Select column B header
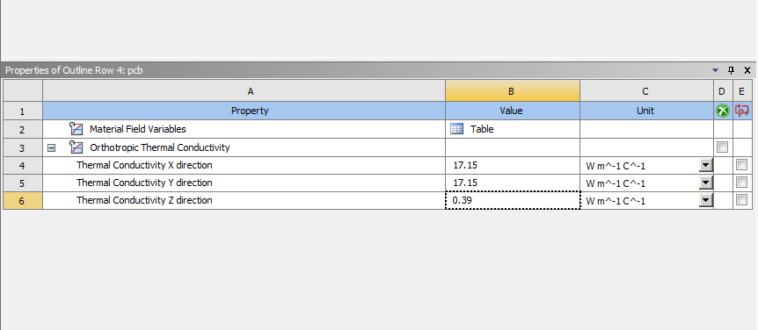Screen dimensions: 758x330 coord(513,91)
